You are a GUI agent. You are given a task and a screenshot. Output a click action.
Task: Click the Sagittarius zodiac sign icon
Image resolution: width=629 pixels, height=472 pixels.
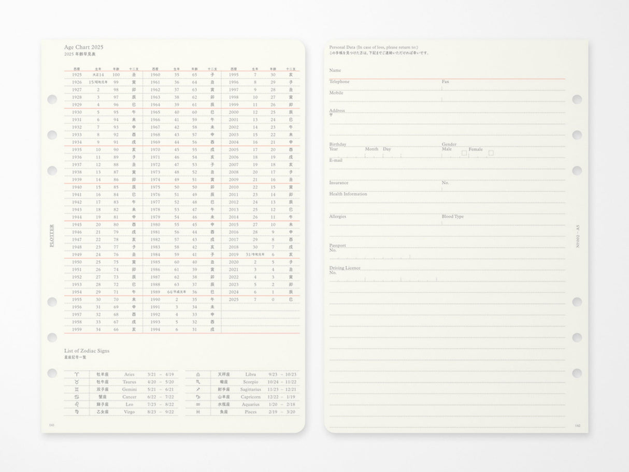point(197,389)
